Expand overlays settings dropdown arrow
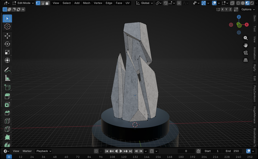The width and height of the screenshot is (258, 159). [219, 3]
